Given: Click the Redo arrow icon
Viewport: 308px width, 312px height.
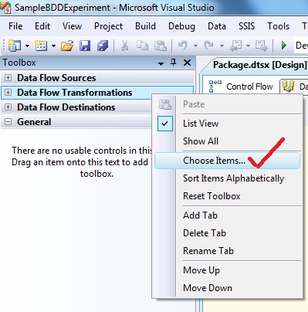Looking at the screenshot, I should [x=208, y=46].
